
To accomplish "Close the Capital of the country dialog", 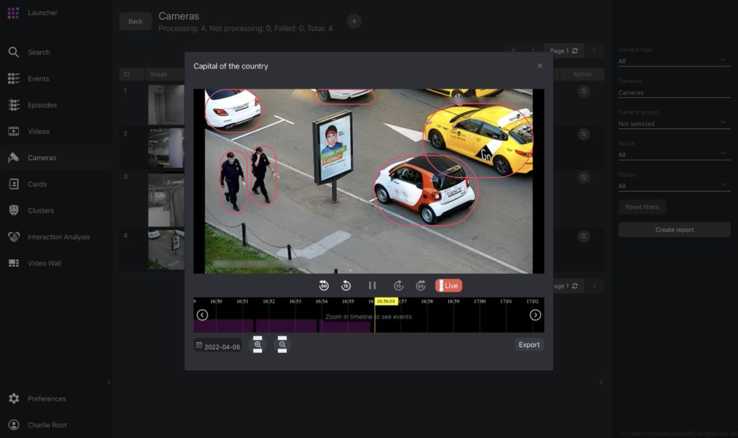I will click(x=540, y=66).
